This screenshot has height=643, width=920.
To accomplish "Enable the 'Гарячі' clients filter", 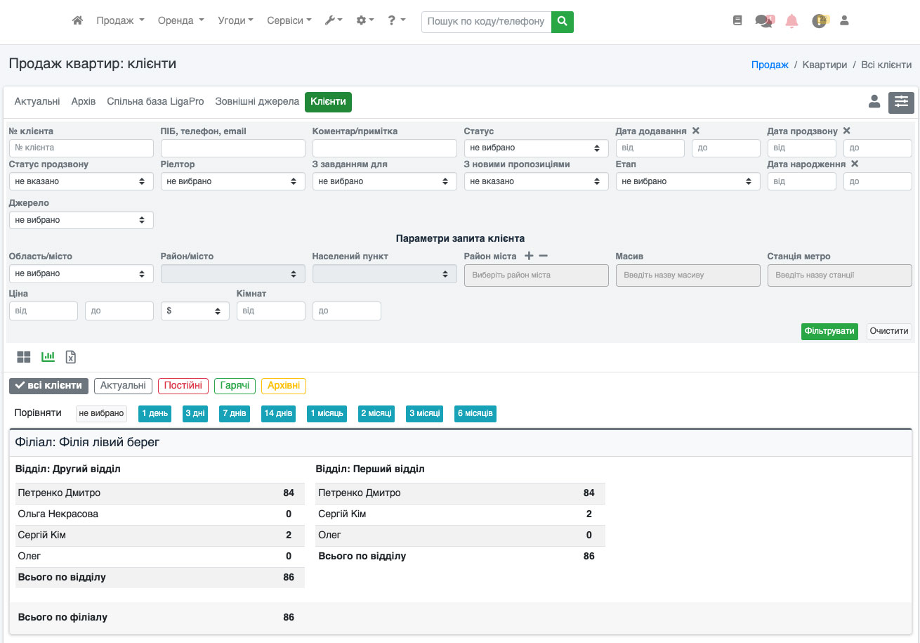I will tap(235, 386).
